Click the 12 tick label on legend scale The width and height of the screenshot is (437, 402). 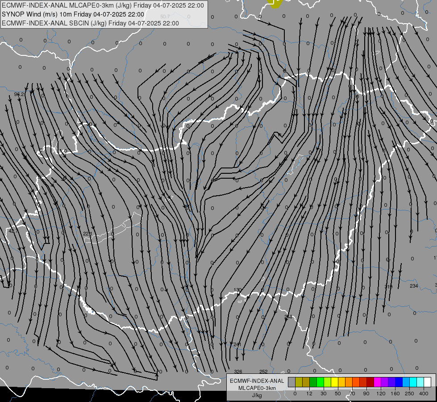[309, 394]
